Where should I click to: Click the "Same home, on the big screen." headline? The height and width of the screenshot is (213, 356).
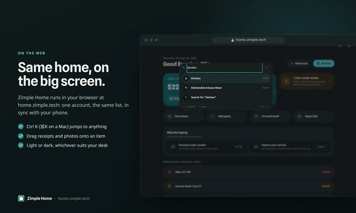click(x=63, y=74)
